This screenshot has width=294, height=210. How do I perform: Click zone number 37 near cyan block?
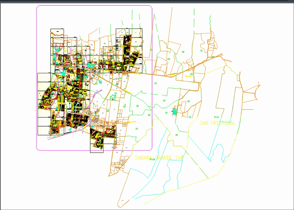pyautogui.click(x=166, y=113)
